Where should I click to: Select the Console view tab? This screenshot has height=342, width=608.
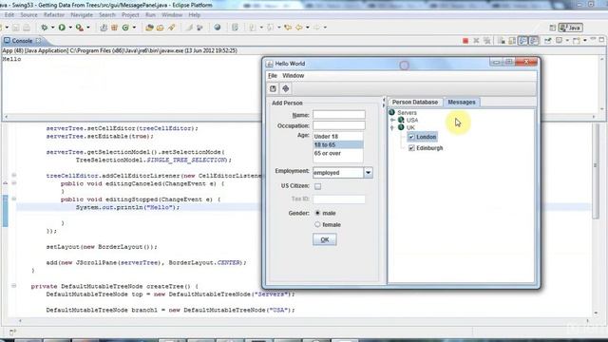(x=22, y=40)
